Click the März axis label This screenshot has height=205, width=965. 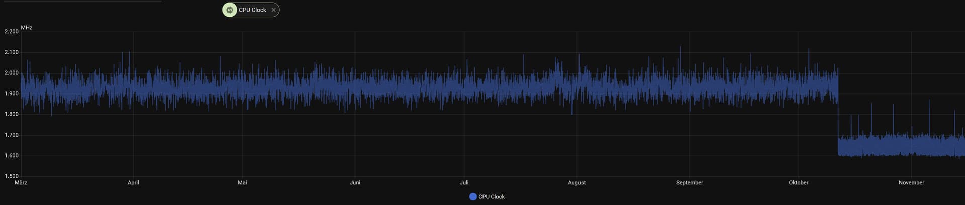21,183
